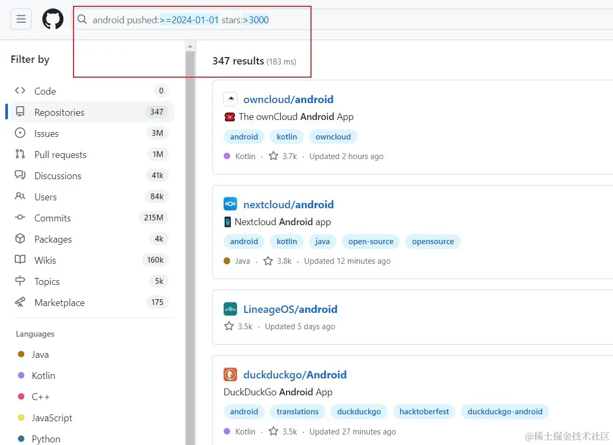Focus the search query input field
This screenshot has width=613, height=445.
[344, 20]
